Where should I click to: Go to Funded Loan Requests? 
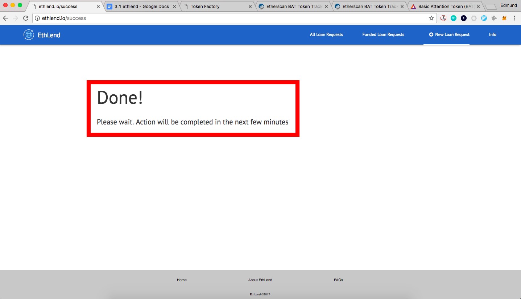click(x=383, y=34)
